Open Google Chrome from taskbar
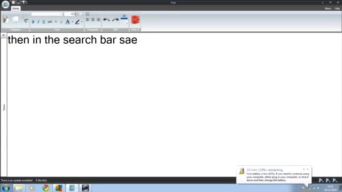 (x=45, y=188)
